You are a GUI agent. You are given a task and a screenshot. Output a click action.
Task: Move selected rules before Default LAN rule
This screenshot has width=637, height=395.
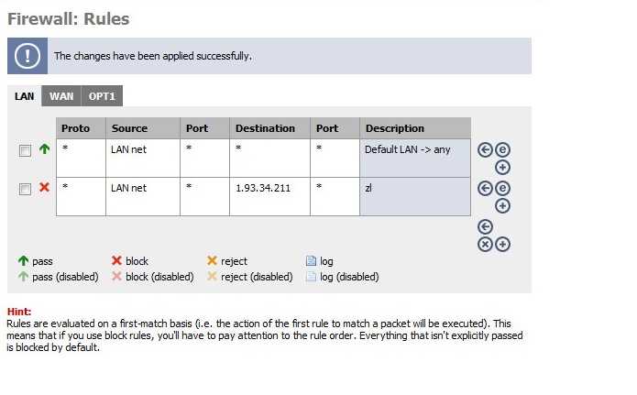point(485,150)
